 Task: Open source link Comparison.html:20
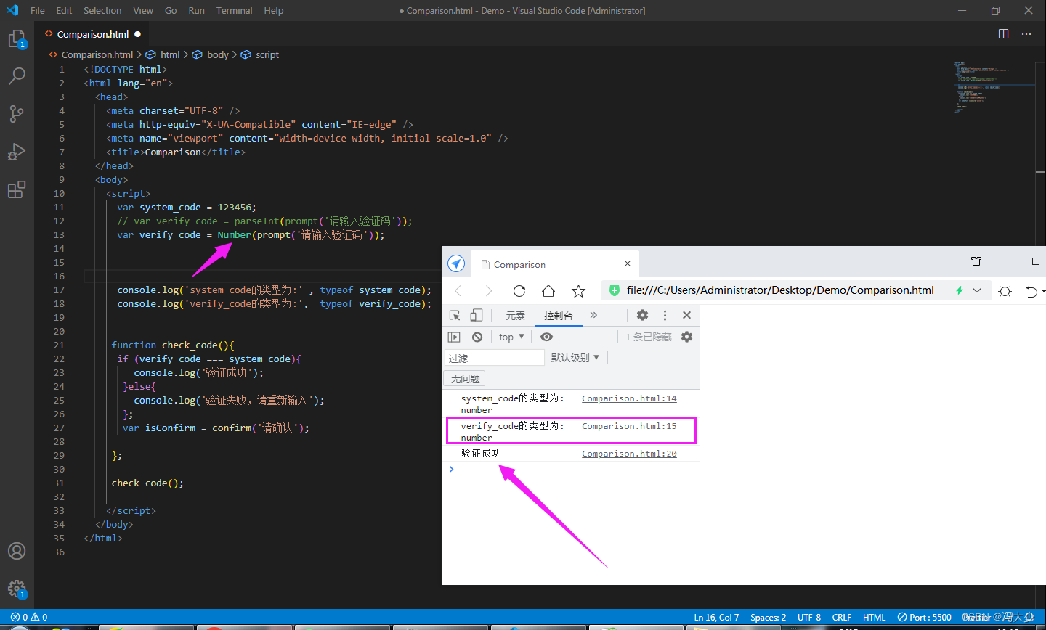point(629,454)
